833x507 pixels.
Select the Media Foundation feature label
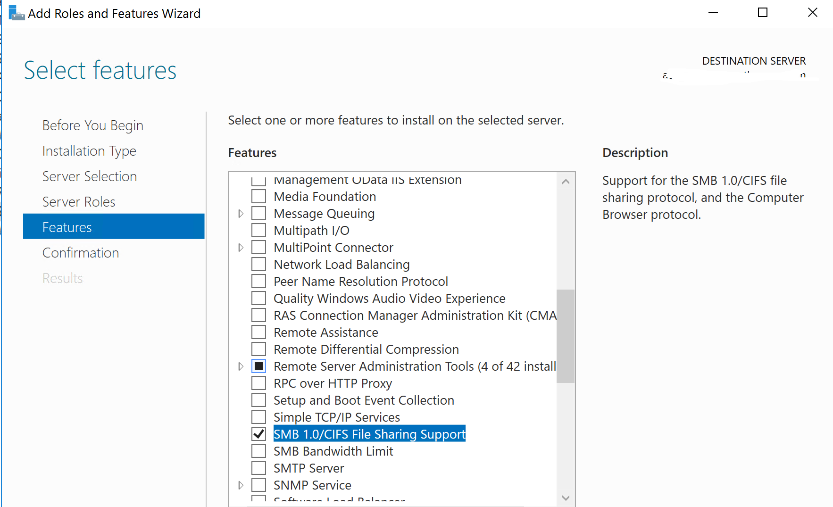[325, 197]
